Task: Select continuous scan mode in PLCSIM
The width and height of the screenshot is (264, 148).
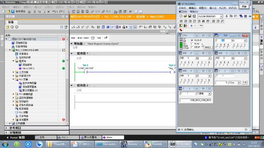Action: [x=185, y=26]
